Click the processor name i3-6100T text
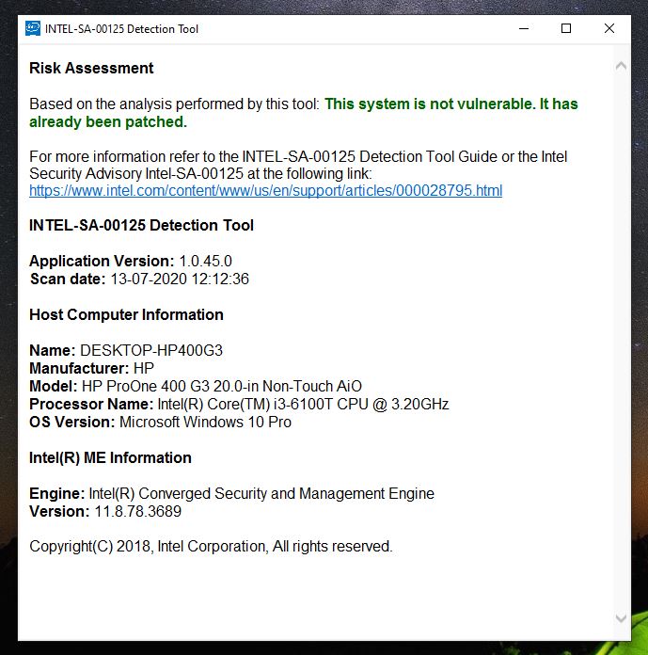 coord(303,405)
